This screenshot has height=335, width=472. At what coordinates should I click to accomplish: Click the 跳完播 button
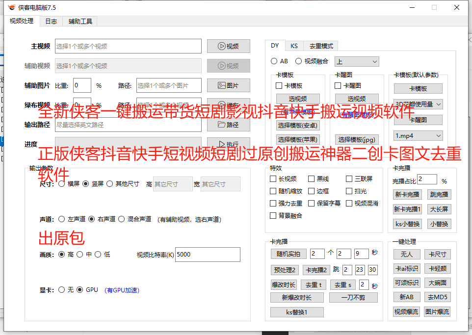coord(439,195)
